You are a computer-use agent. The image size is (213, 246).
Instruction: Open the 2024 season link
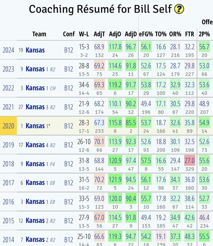[x=9, y=51]
